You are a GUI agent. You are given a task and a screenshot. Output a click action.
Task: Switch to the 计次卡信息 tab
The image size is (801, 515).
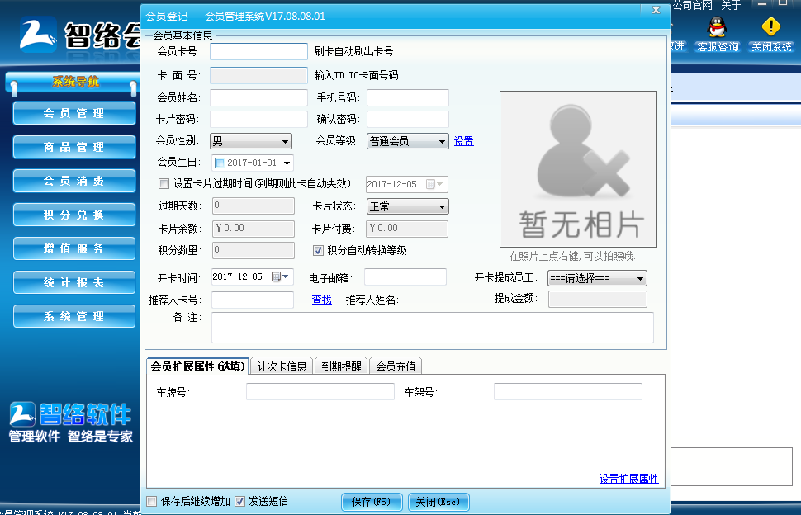click(x=283, y=365)
